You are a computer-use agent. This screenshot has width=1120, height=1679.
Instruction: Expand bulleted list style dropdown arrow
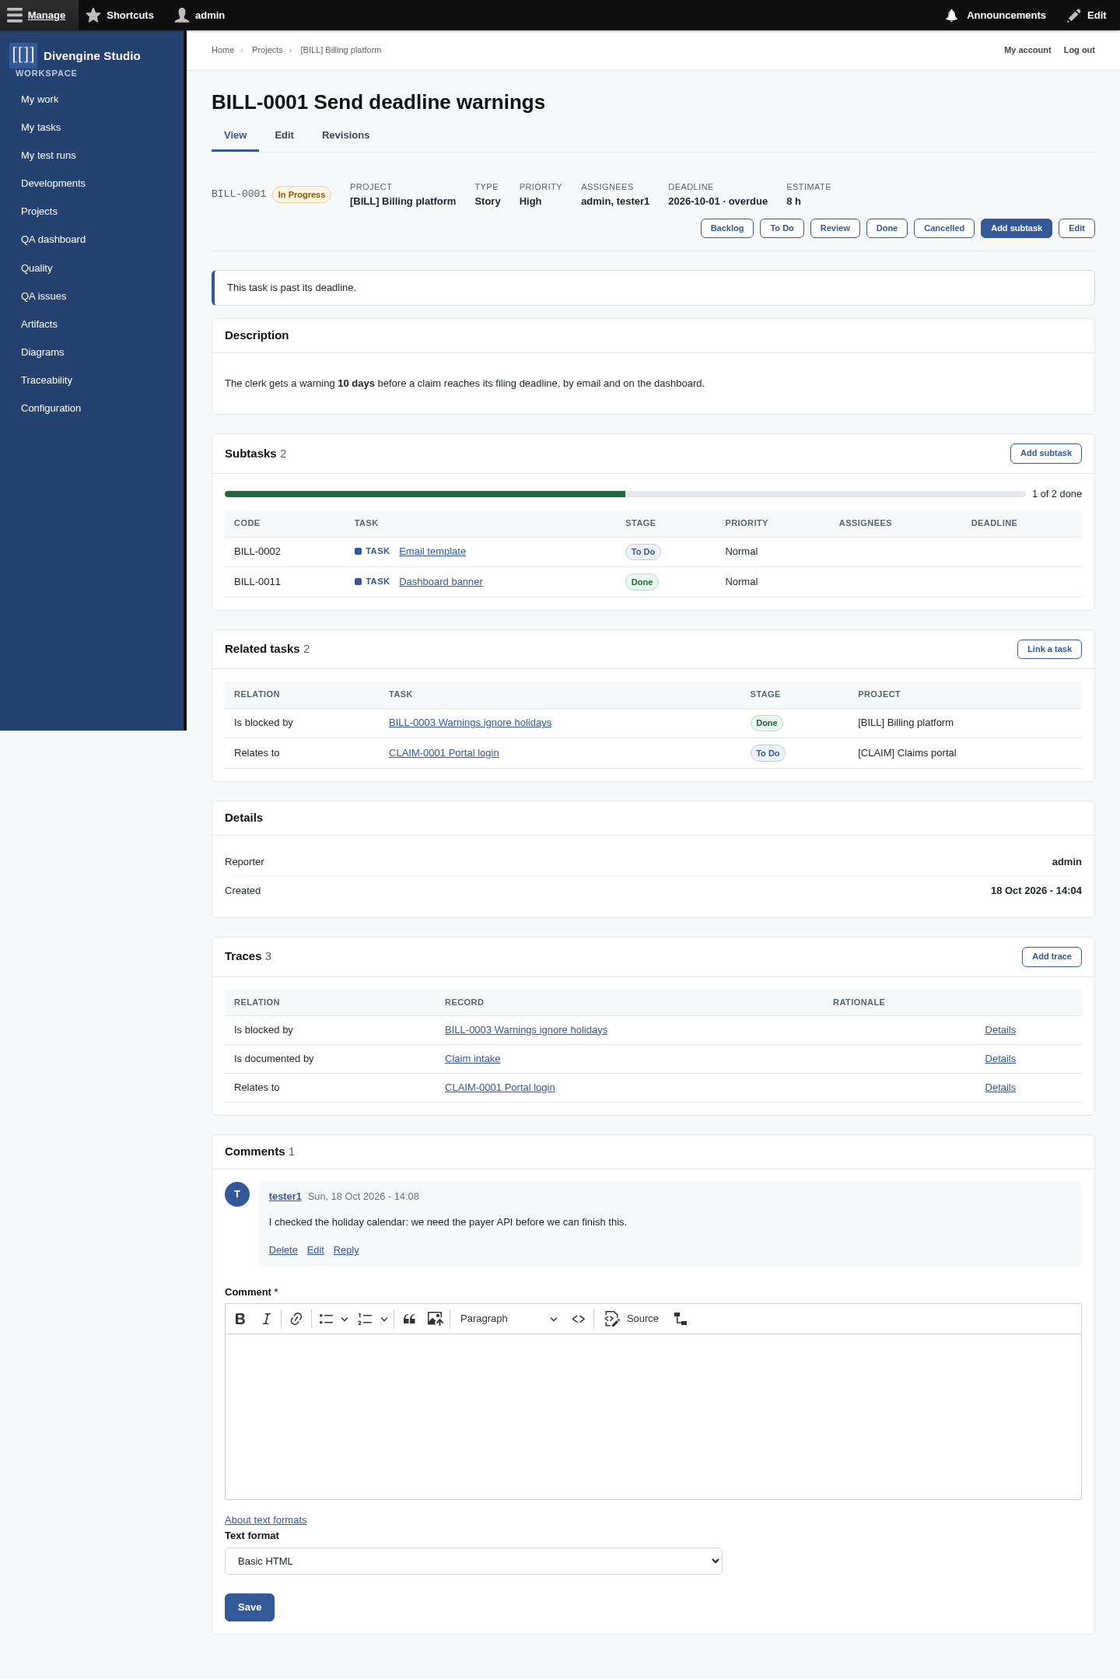coord(345,1319)
